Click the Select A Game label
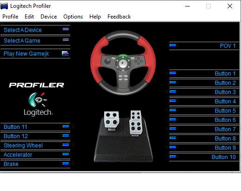Viewport: 241px width, 191px height. pyautogui.click(x=22, y=41)
